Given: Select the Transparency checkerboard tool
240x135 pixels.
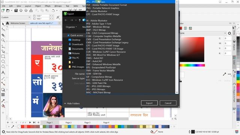Looking at the screenshot, I should click(x=3, y=95).
